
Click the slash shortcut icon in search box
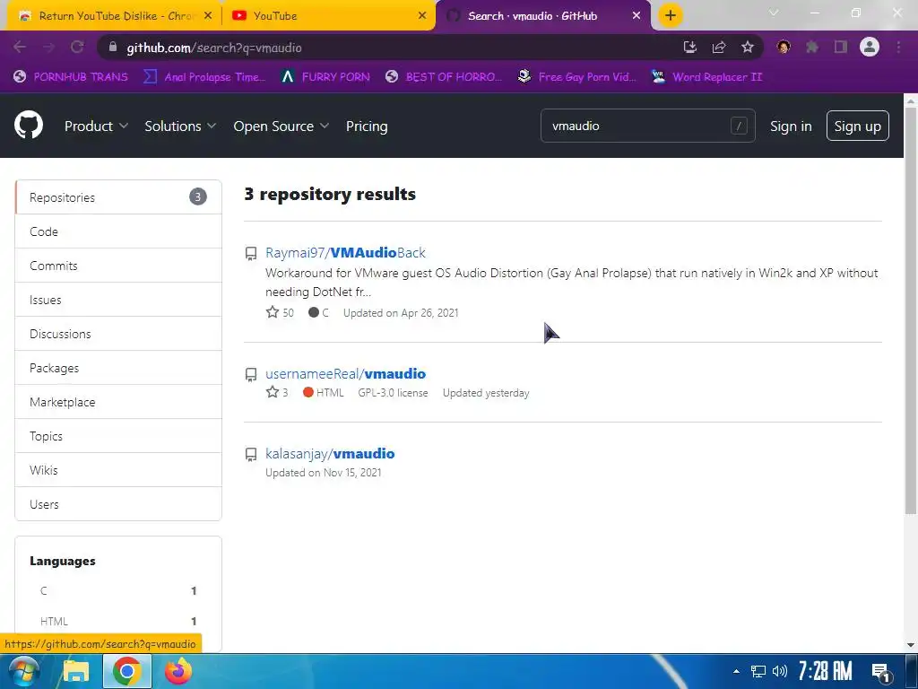(x=739, y=126)
